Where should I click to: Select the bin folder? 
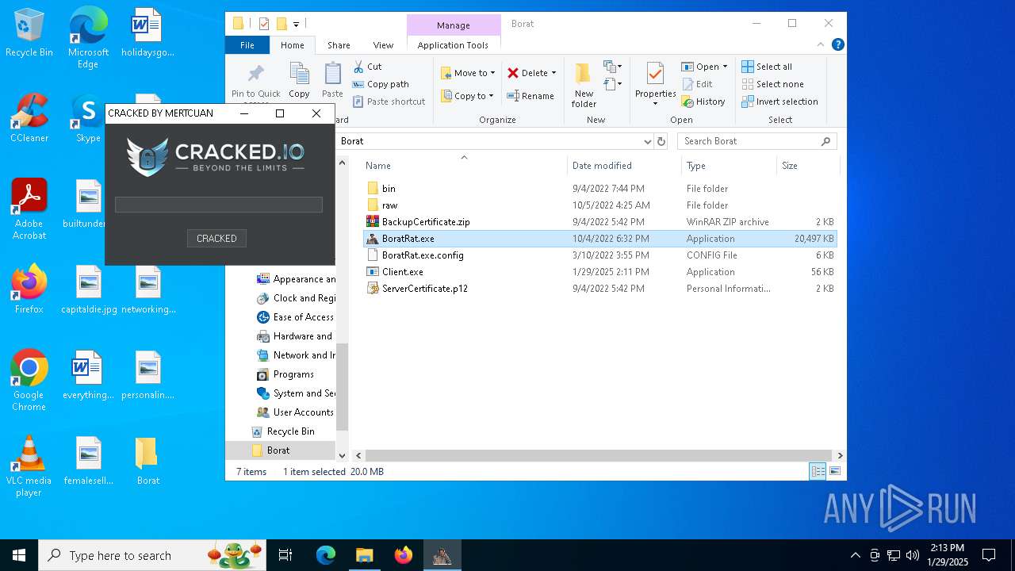(x=599, y=188)
